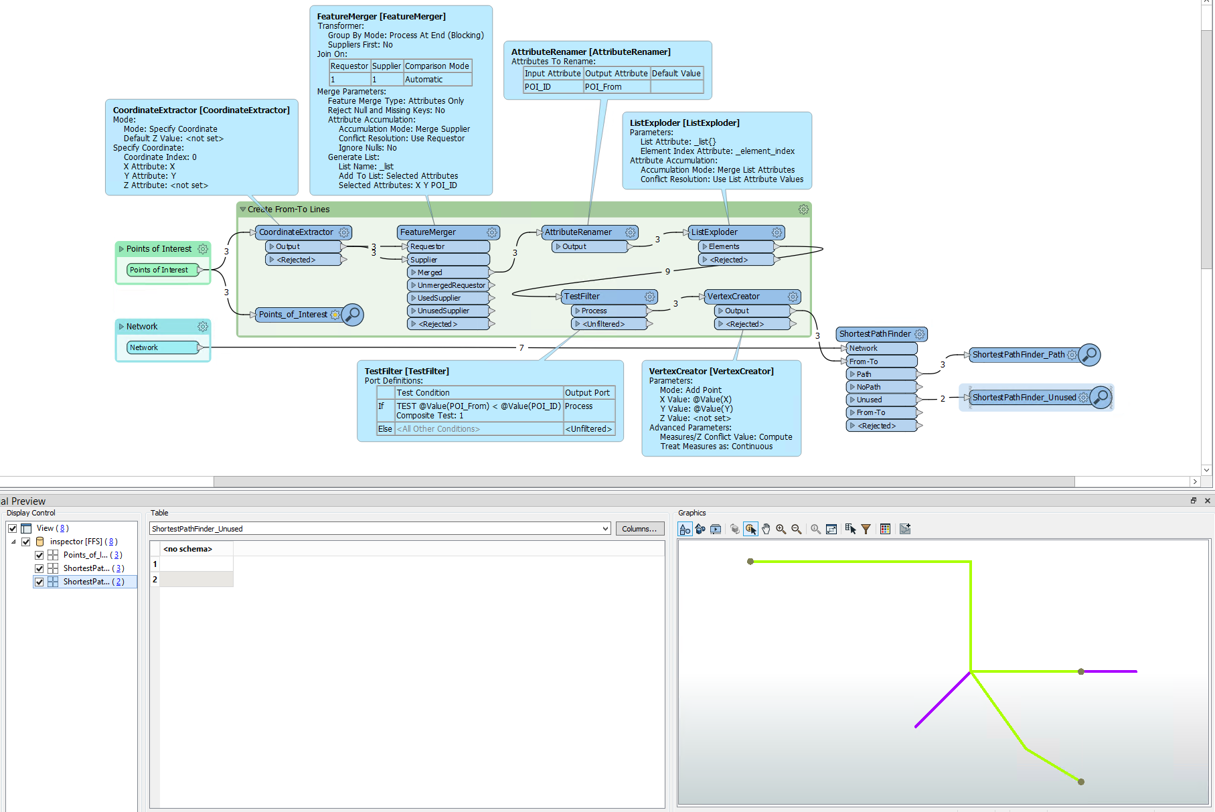The height and width of the screenshot is (812, 1215).
Task: Toggle ShortestPat... (3) layer checkbox
Action: pyautogui.click(x=39, y=568)
